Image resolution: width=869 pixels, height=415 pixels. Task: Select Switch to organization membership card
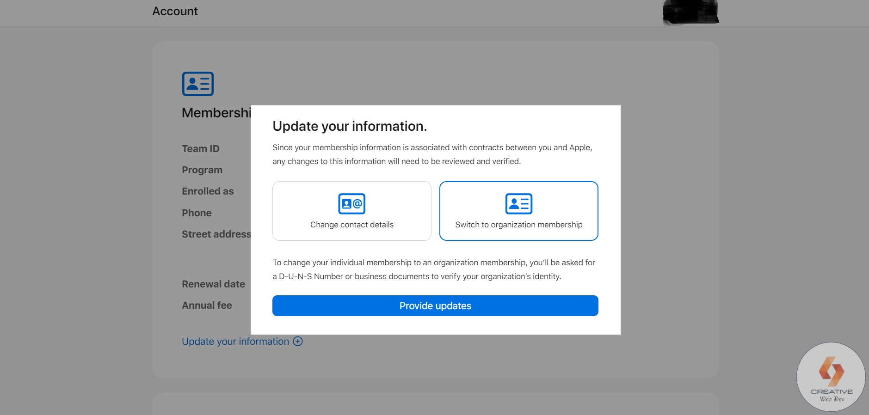519,211
